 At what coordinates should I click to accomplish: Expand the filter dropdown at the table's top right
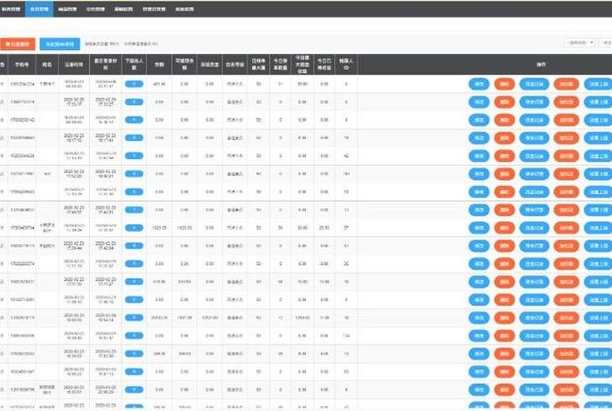(578, 43)
